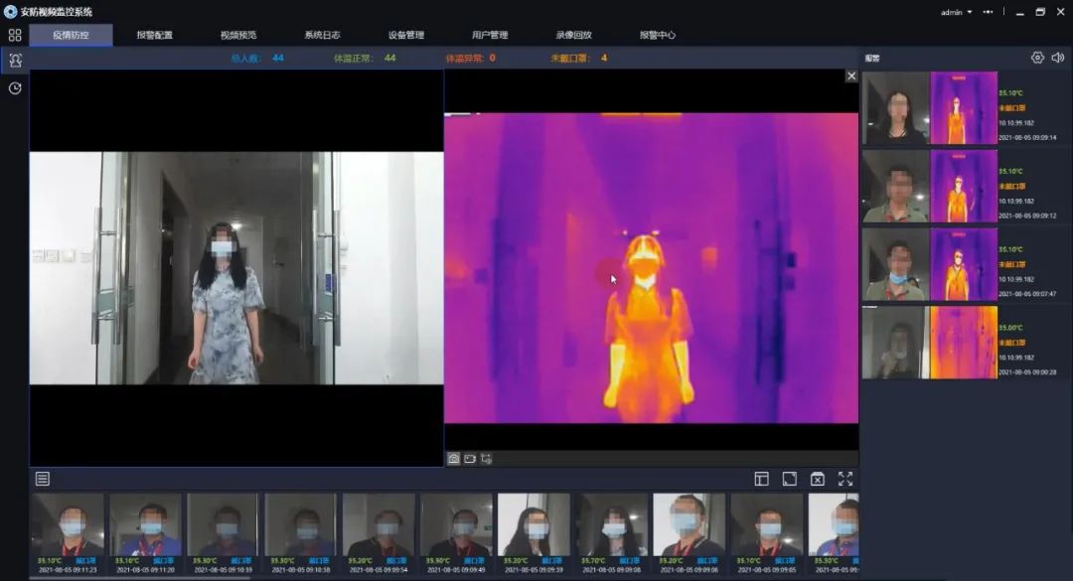This screenshot has height=581, width=1073.
Task: Open alarm panel settings gear
Action: (x=1037, y=59)
